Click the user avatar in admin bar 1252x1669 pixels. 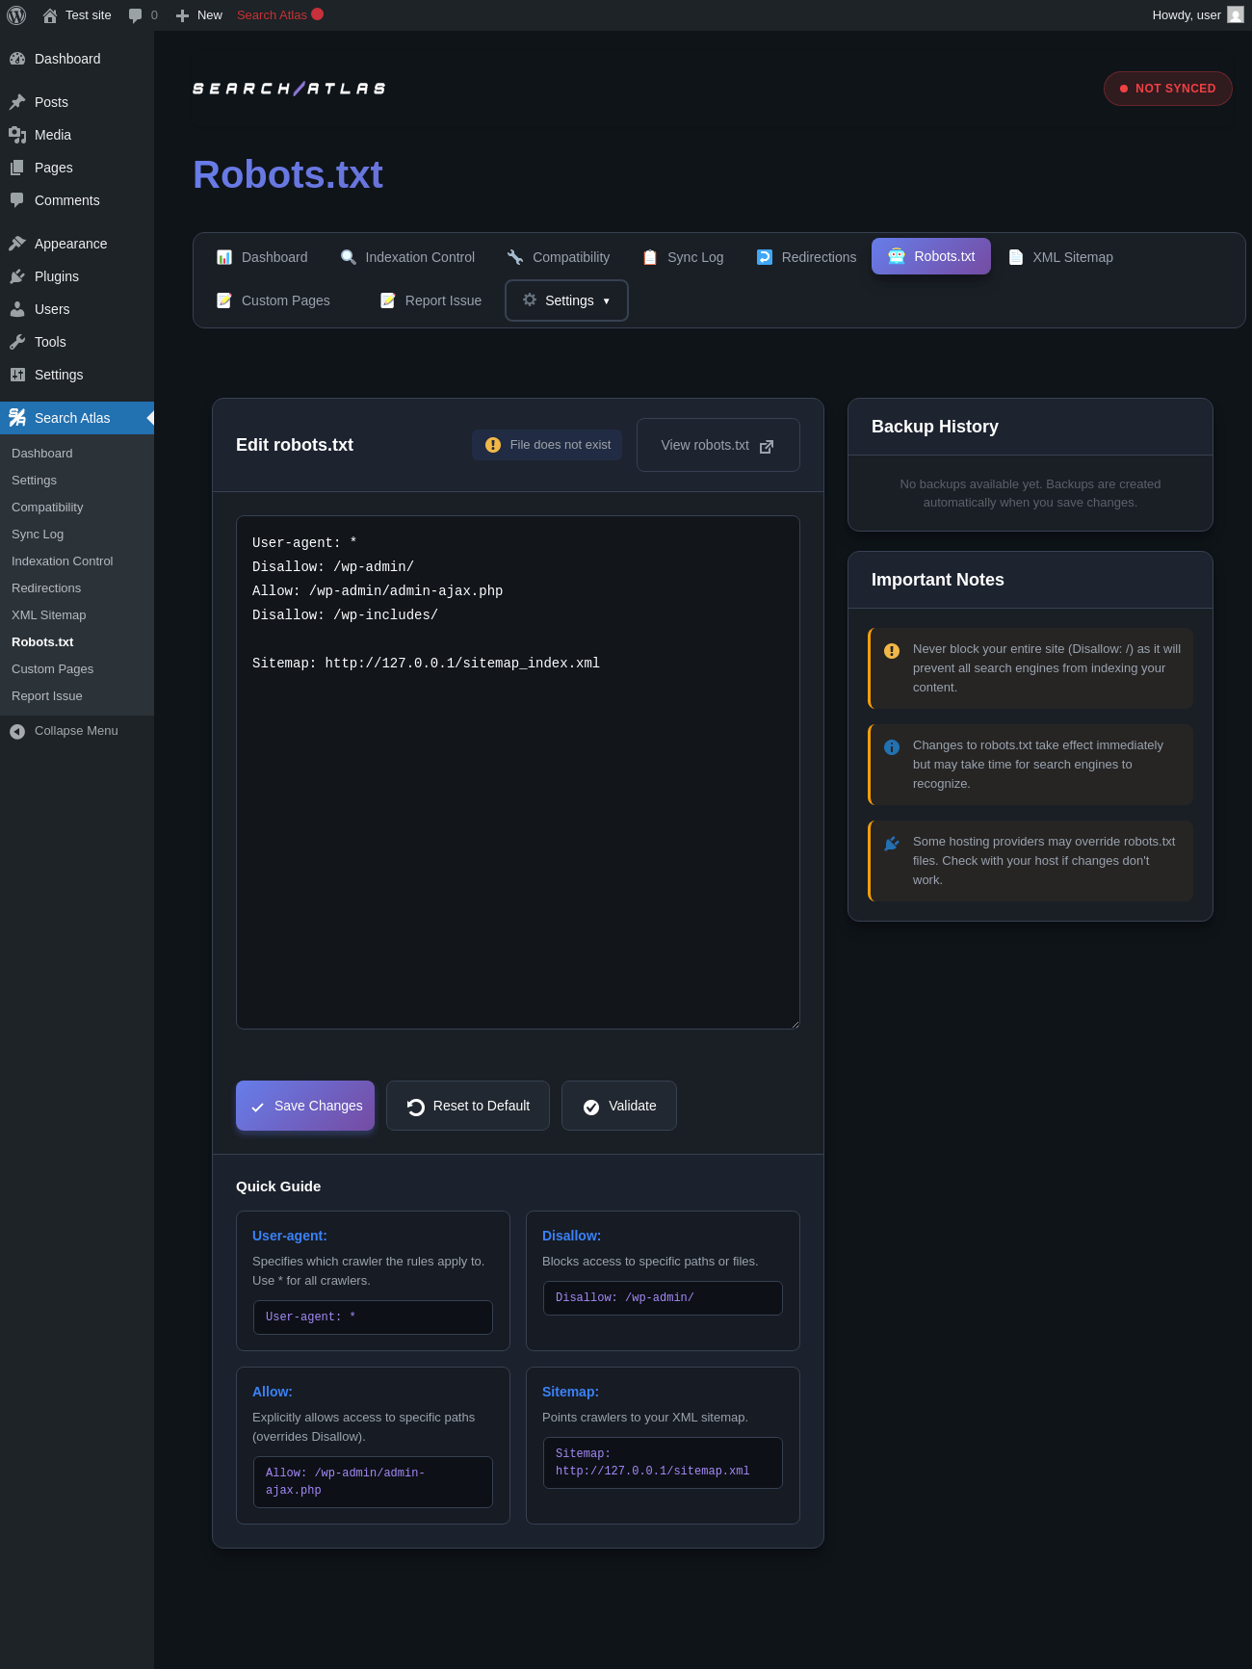[1236, 14]
